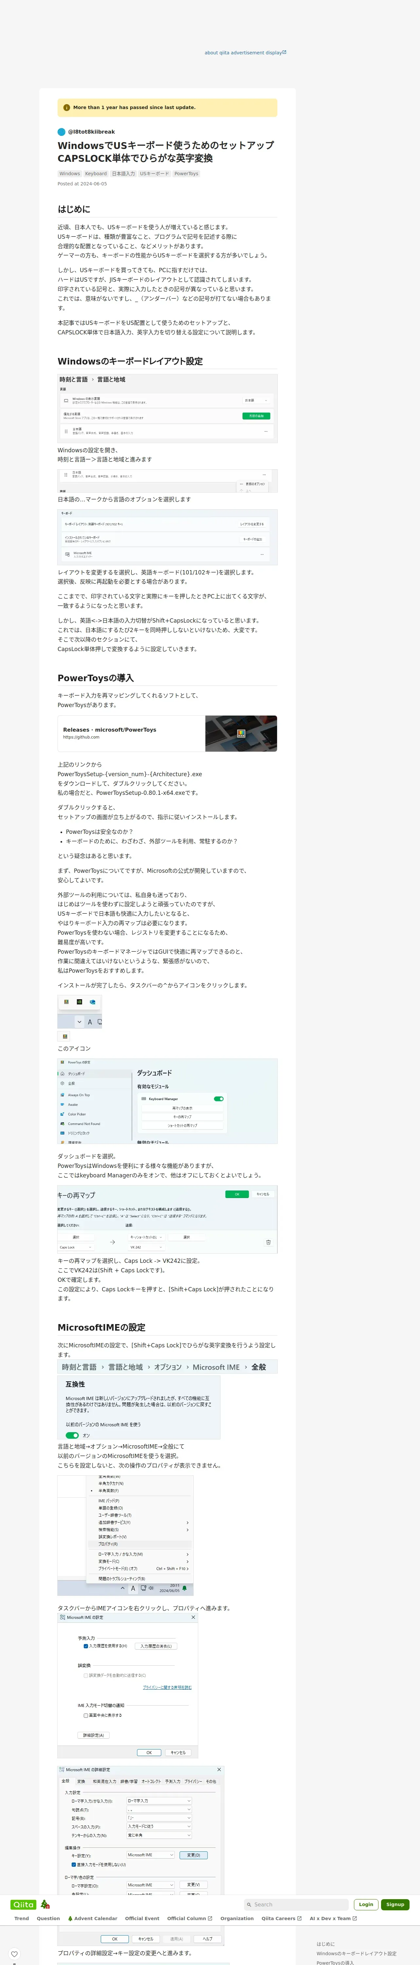Jump to Windowsのキーボードレイアウト設定 in contents

pos(357,1954)
